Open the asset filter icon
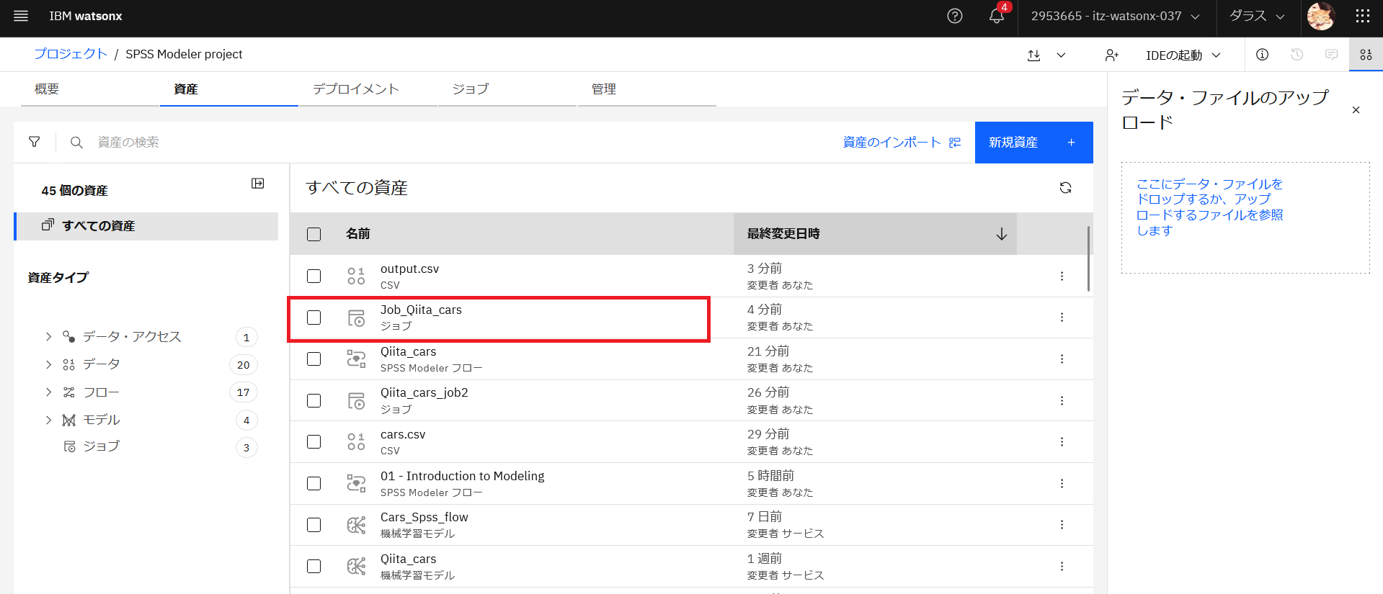Viewport: 1383px width, 594px height. [35, 143]
